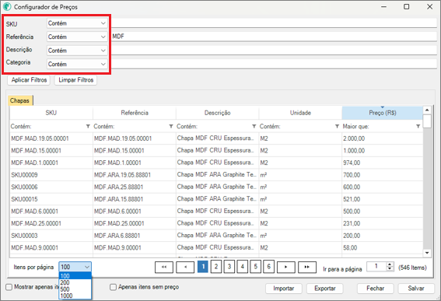
Task: Select 100 items per page option
Action: 75,276
